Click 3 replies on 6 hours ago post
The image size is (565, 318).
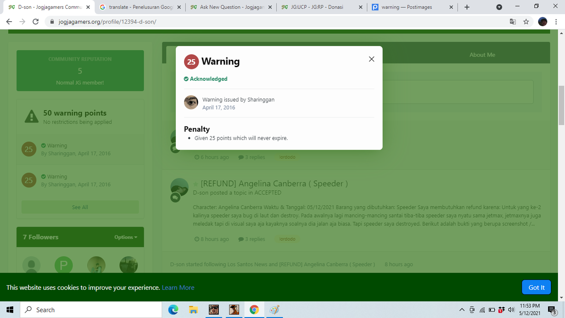click(x=252, y=157)
